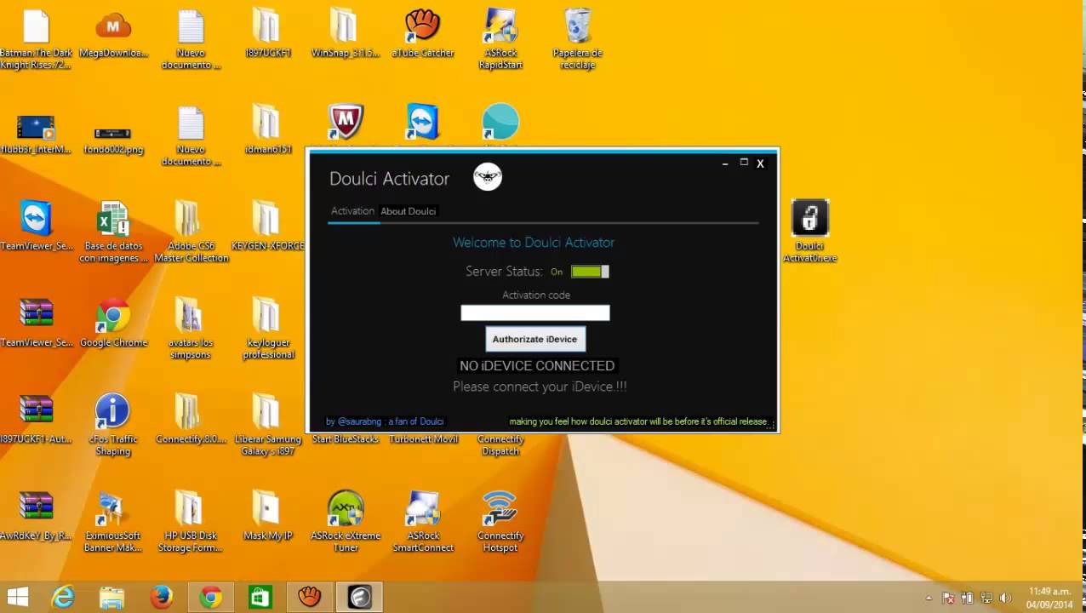Open the Windows Start button
Viewport: 1086px width, 613px height.
[x=17, y=598]
